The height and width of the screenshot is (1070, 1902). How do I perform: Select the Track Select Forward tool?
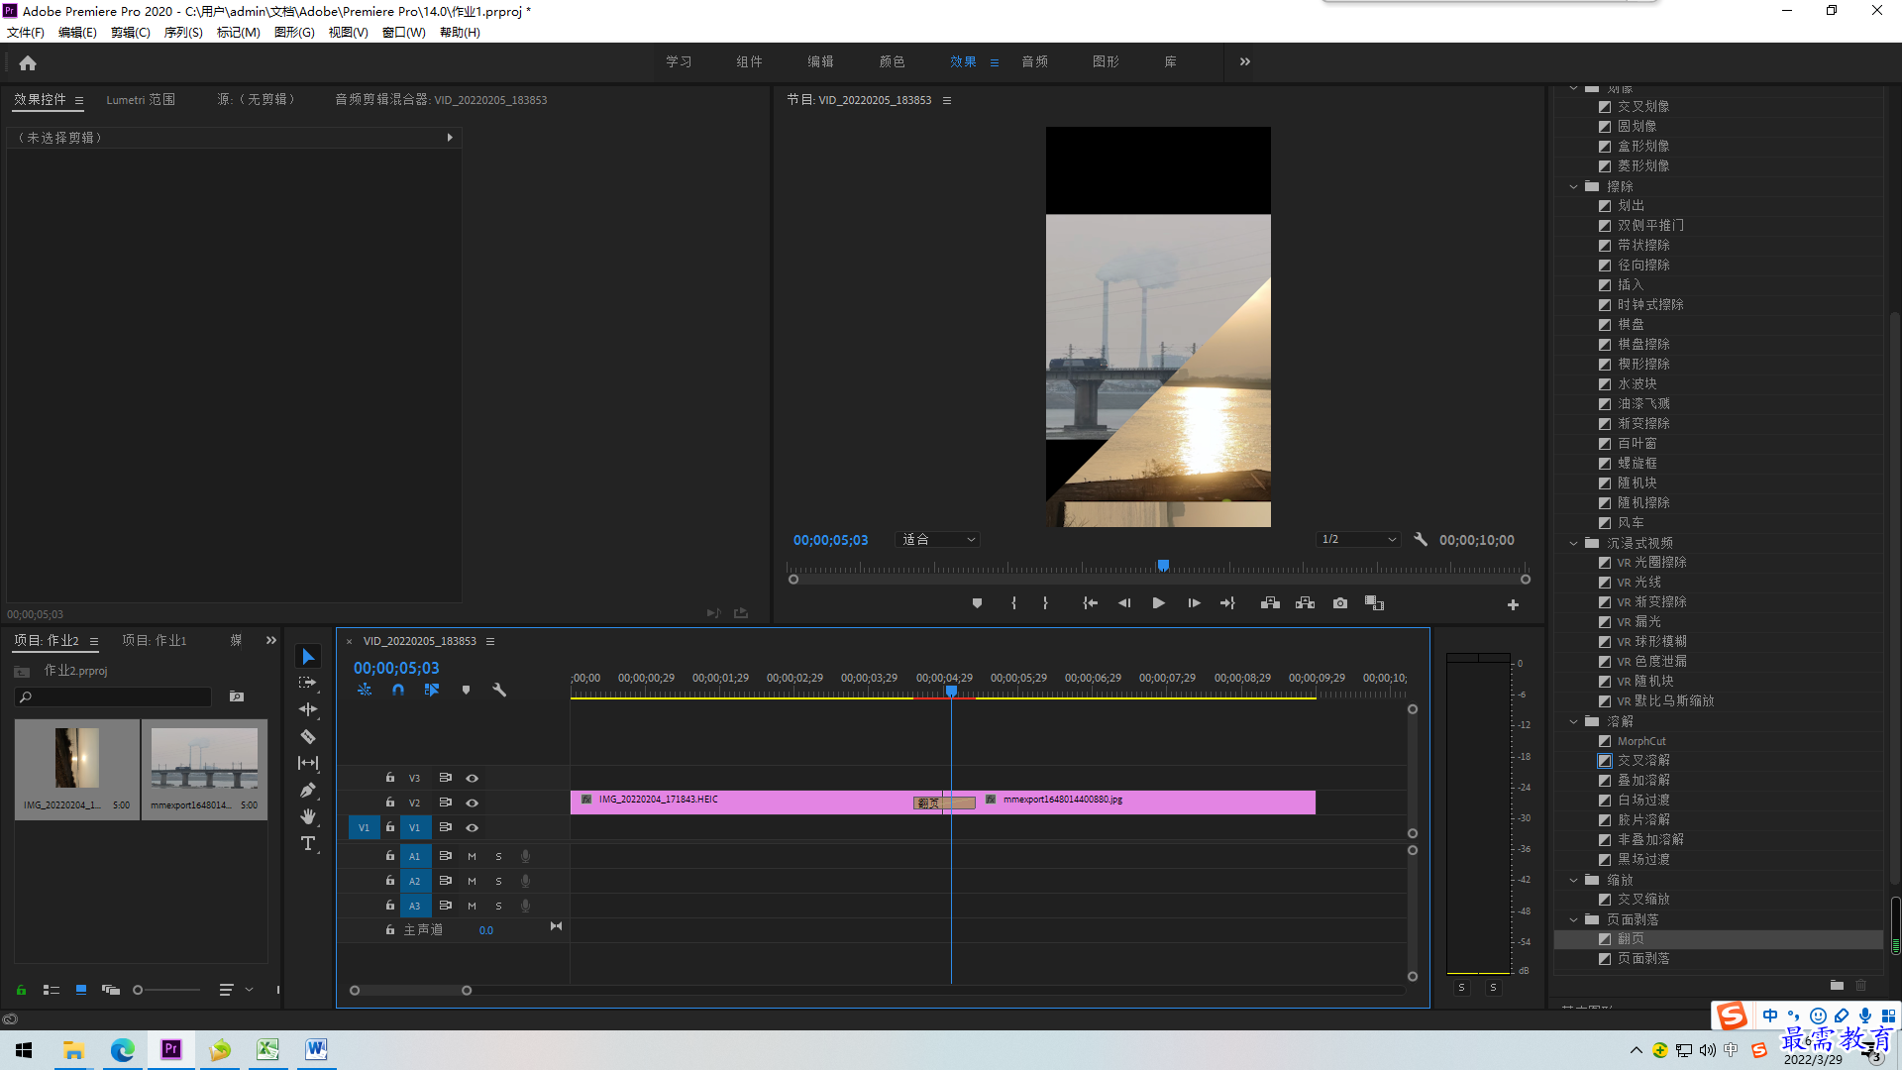308,683
